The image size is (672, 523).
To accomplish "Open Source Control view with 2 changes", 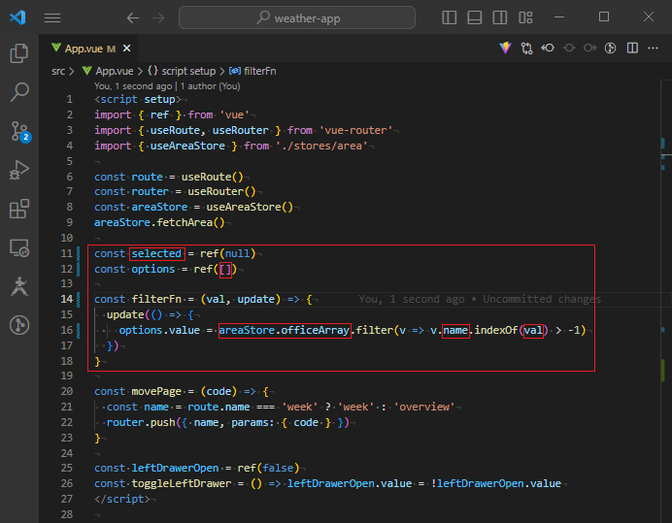I will (x=19, y=132).
